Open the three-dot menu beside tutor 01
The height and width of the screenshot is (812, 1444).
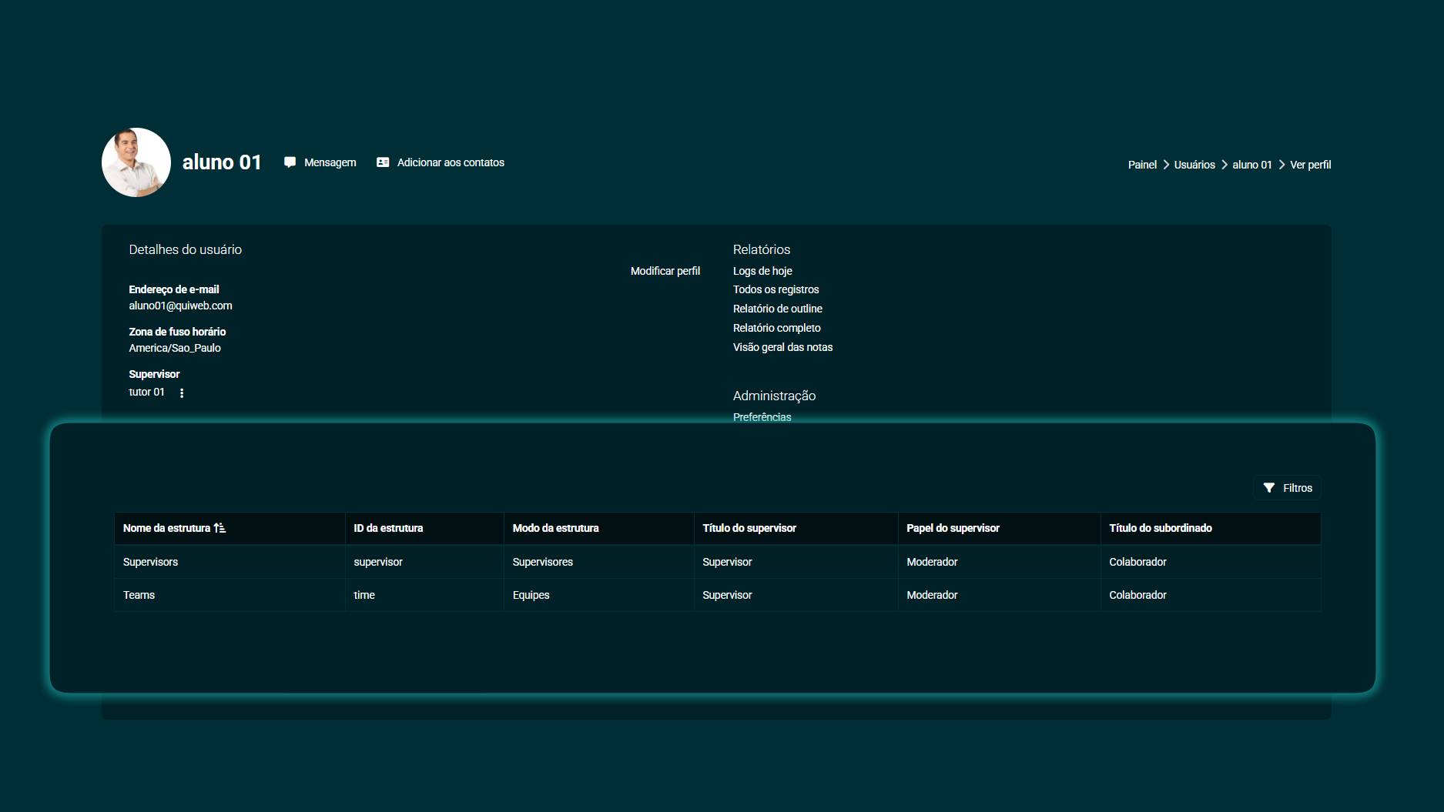click(182, 393)
